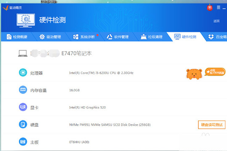This screenshot has height=151, width=227.
Task: Click the red mascot avatar icon
Action: (210, 8)
